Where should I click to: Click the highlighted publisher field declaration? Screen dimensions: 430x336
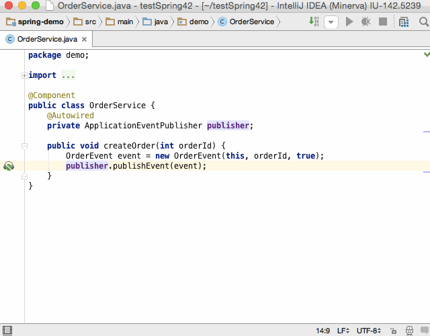(228, 126)
